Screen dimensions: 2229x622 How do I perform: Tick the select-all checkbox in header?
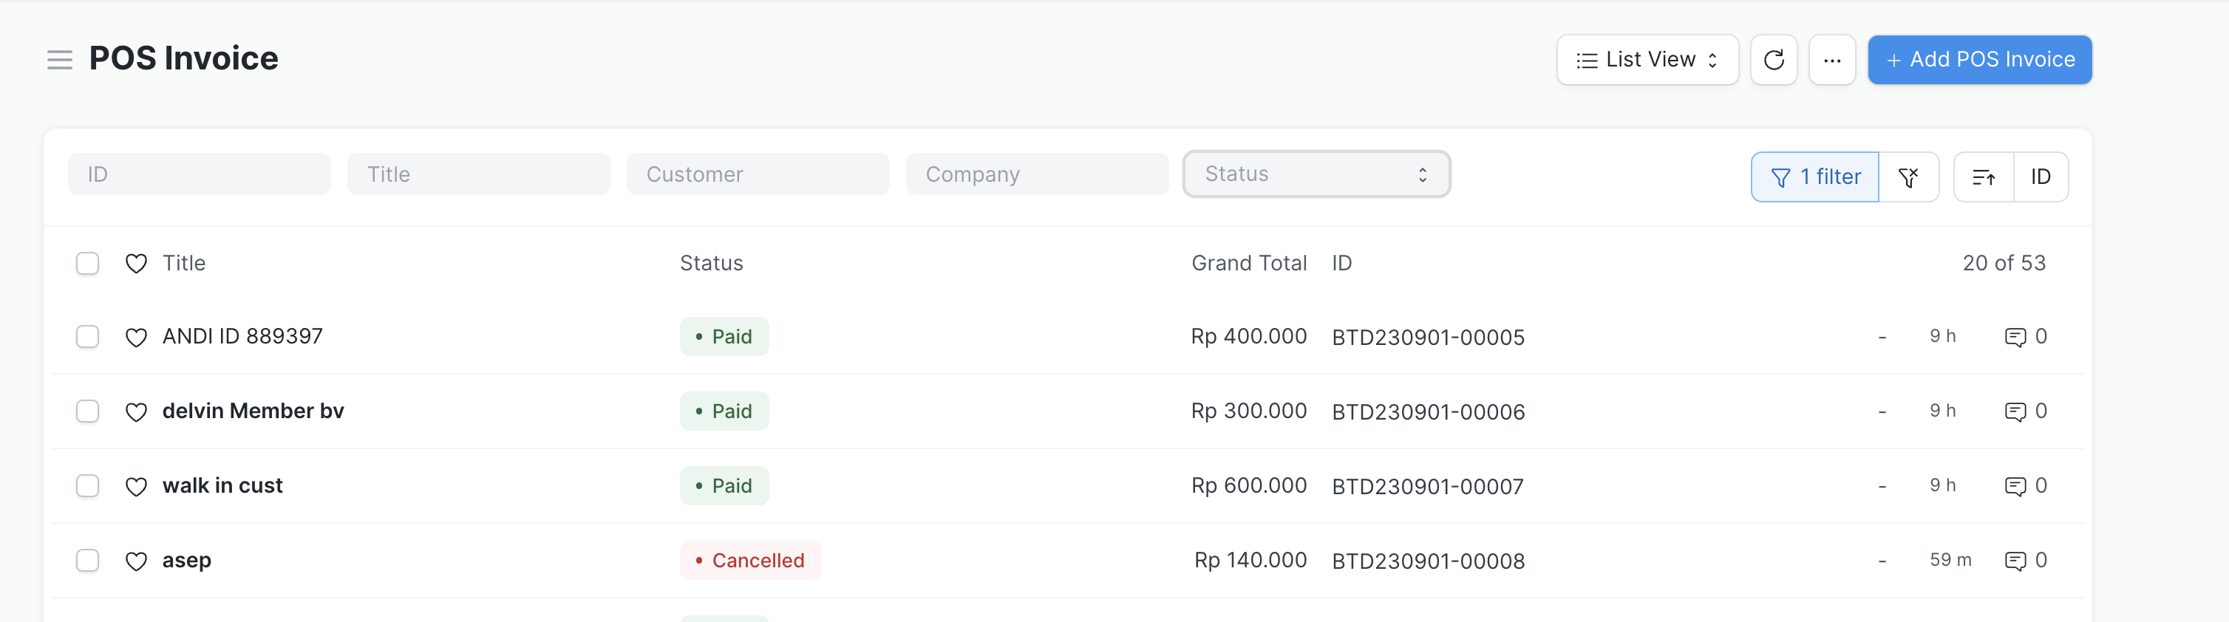(87, 263)
